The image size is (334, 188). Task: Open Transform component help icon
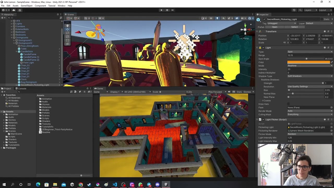pos(325,32)
